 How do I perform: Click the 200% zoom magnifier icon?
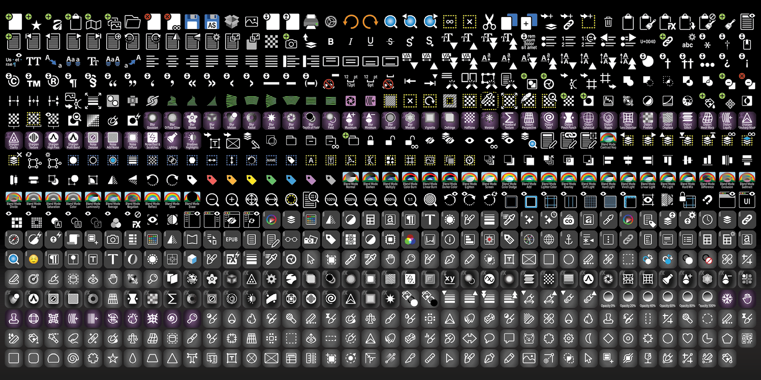click(351, 200)
